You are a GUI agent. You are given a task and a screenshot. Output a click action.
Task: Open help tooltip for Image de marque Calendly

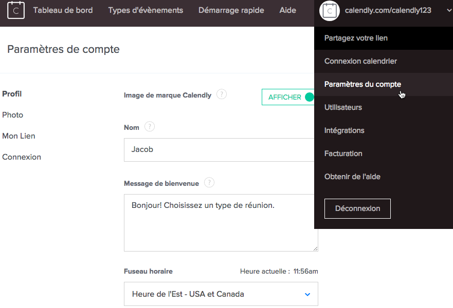point(222,94)
